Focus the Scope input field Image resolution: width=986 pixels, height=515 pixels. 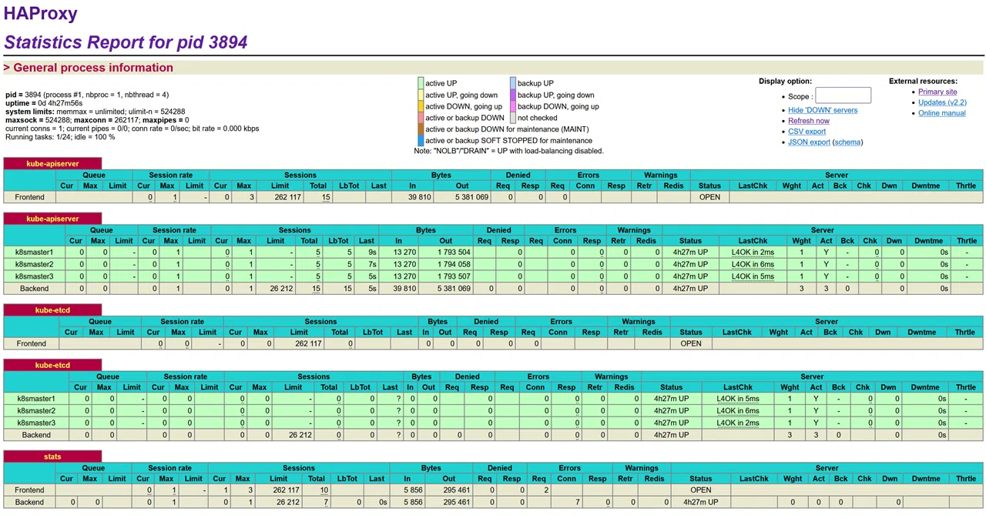click(x=843, y=95)
